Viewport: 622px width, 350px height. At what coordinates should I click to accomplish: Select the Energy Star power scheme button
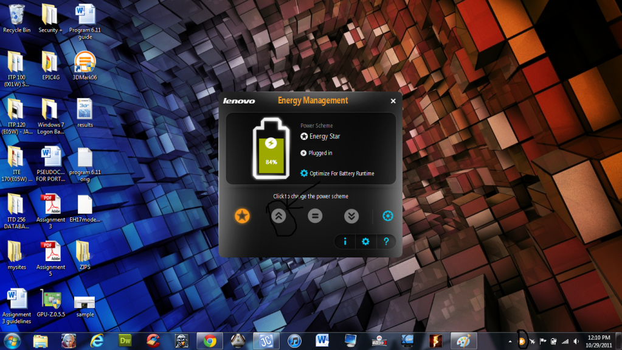[x=242, y=216]
